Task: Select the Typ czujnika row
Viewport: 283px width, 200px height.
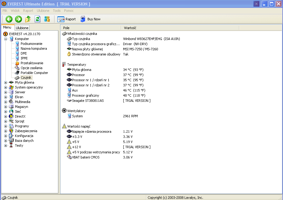Action: (x=123, y=39)
